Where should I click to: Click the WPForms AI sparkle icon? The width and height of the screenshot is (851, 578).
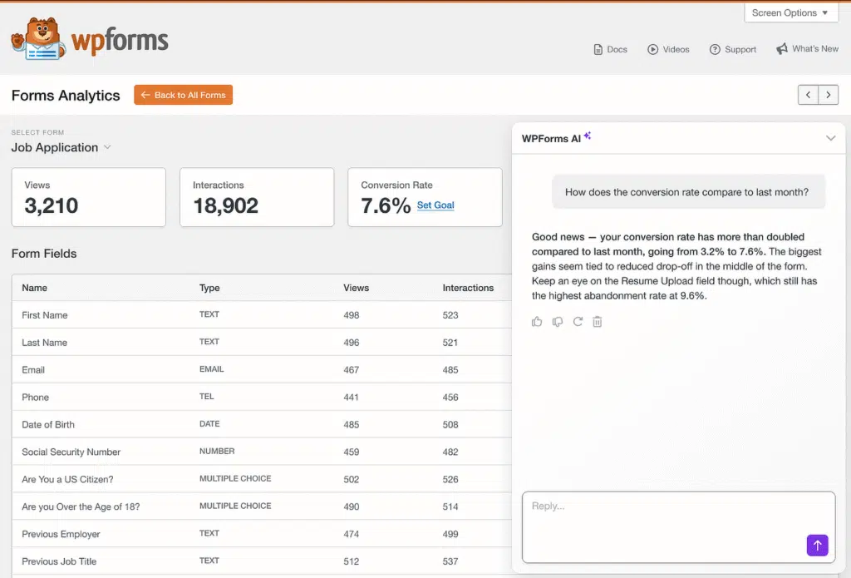[588, 136]
